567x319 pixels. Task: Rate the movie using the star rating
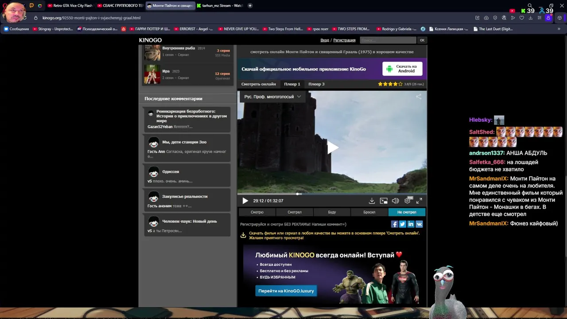(390, 84)
